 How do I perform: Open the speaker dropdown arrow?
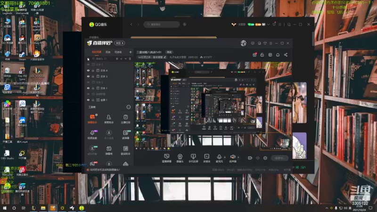coord(238,157)
